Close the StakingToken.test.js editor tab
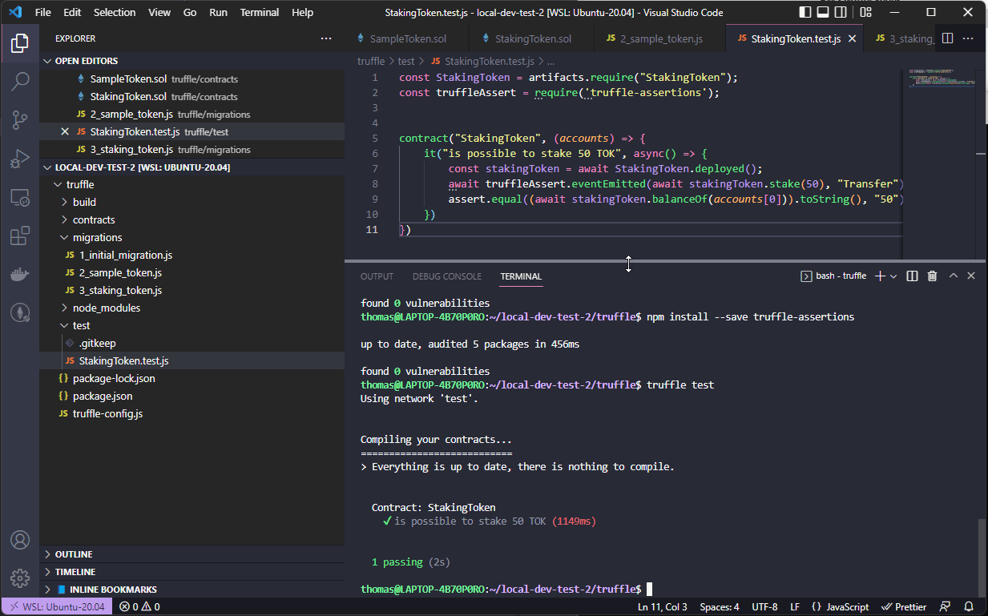Image resolution: width=988 pixels, height=616 pixels. point(853,38)
